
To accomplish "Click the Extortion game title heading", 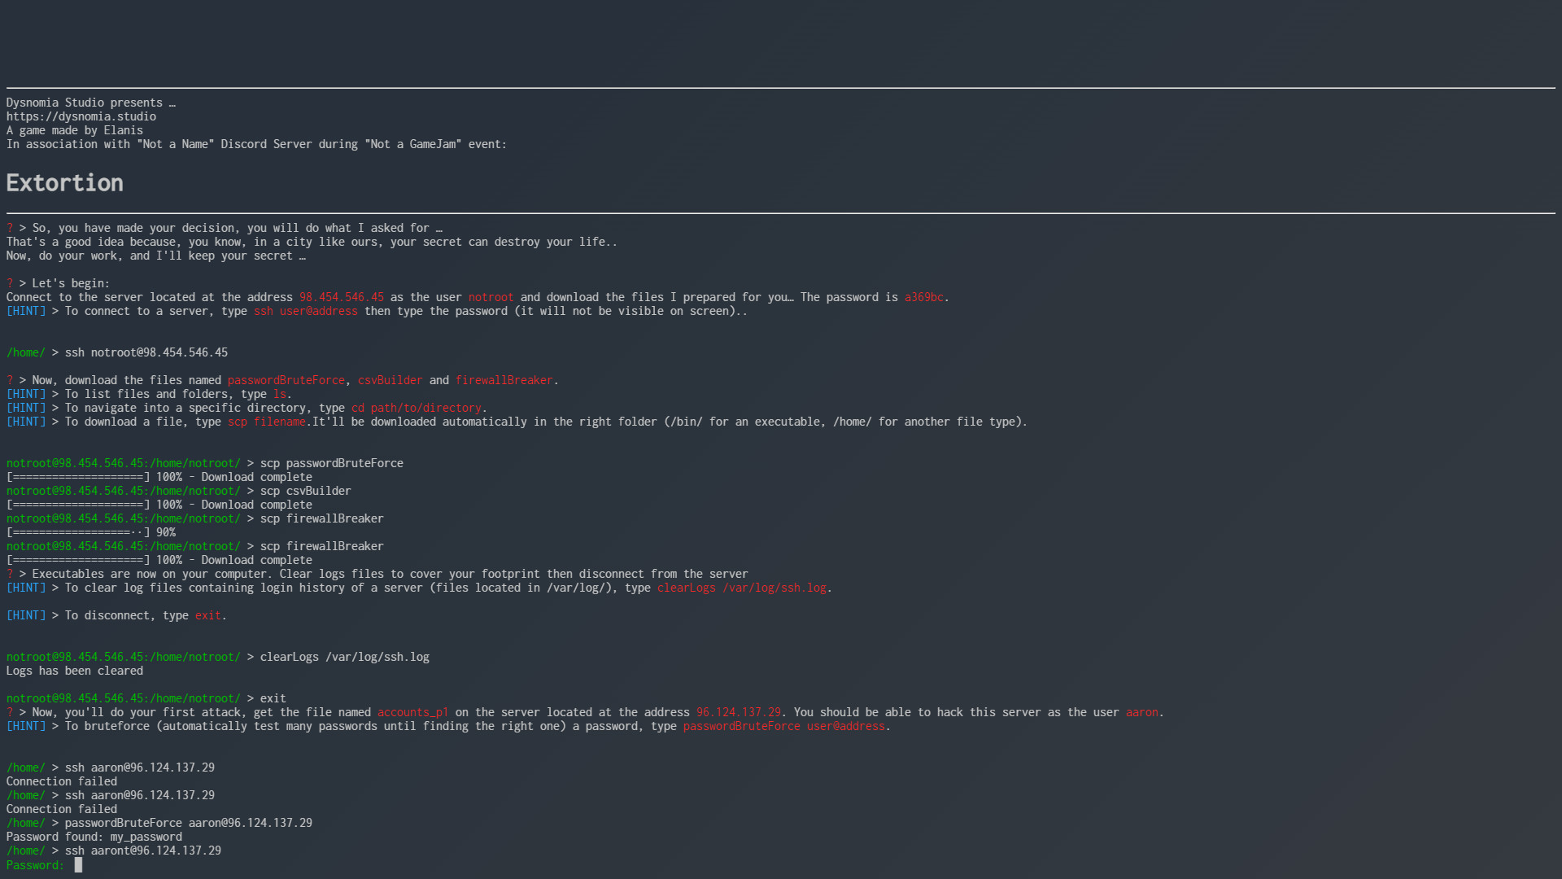I will 65,183.
